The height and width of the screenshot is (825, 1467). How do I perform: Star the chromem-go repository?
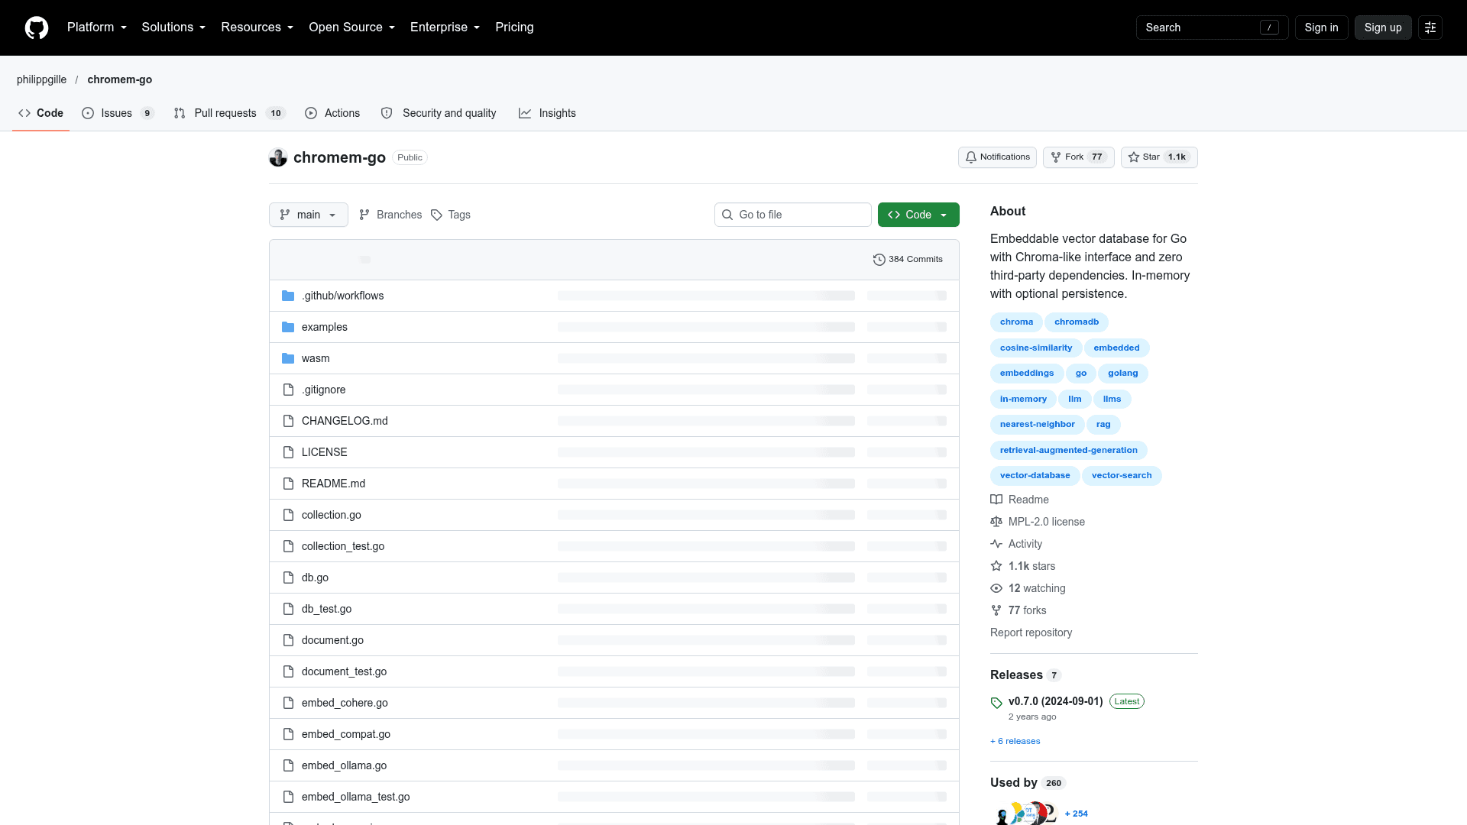click(1159, 157)
